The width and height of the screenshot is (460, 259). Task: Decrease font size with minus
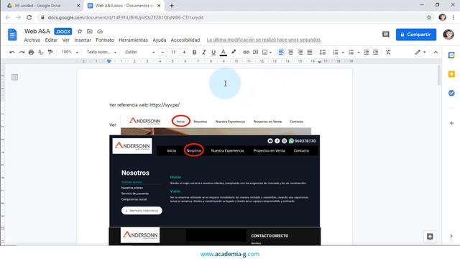pos(162,53)
